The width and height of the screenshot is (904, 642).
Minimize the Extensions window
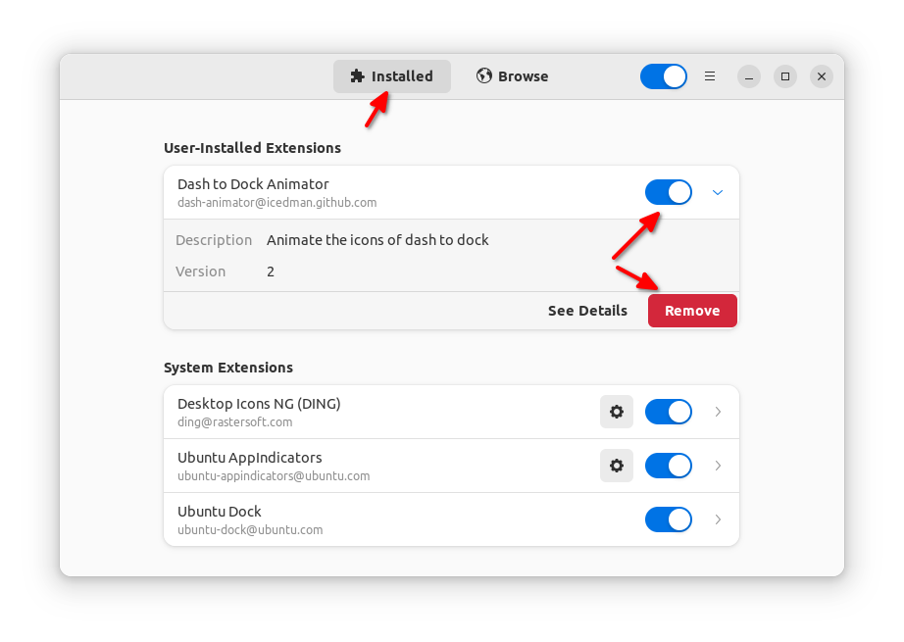(x=748, y=76)
